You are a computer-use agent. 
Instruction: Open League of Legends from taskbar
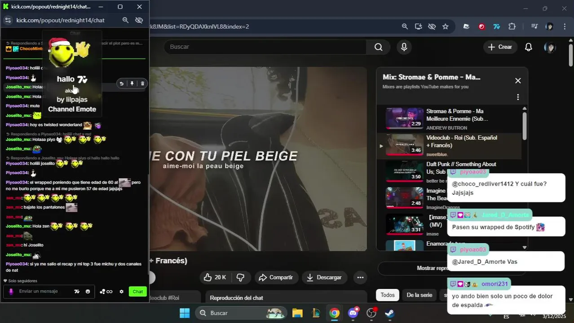click(316, 313)
